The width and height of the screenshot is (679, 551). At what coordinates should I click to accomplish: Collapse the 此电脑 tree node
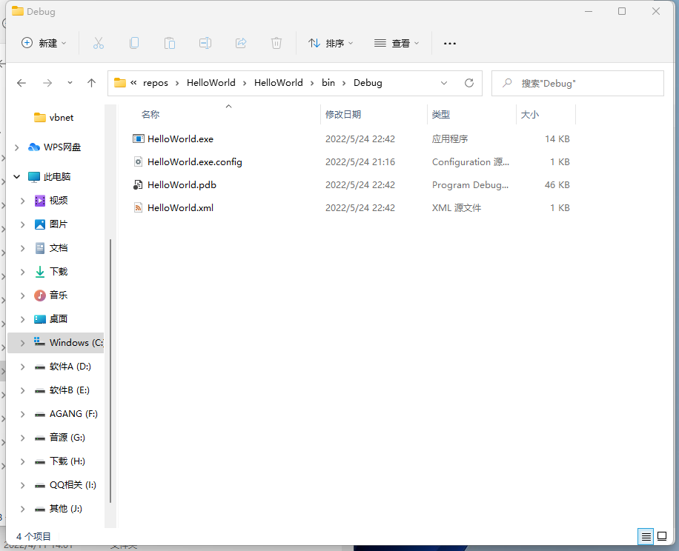coord(17,177)
